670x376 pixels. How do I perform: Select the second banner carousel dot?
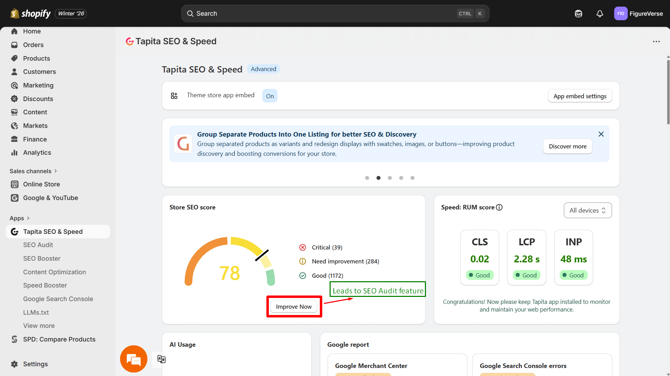click(378, 178)
